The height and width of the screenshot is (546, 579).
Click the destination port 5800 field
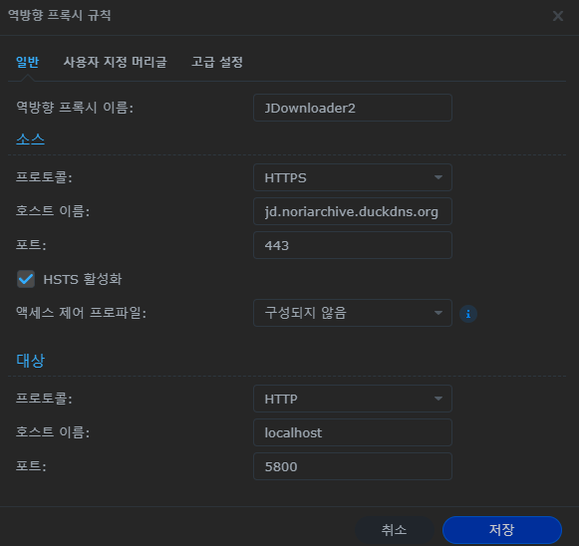[x=353, y=466]
